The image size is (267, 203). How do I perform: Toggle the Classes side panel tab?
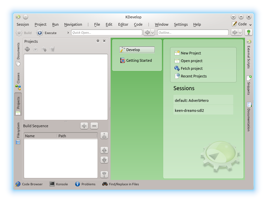click(18, 81)
